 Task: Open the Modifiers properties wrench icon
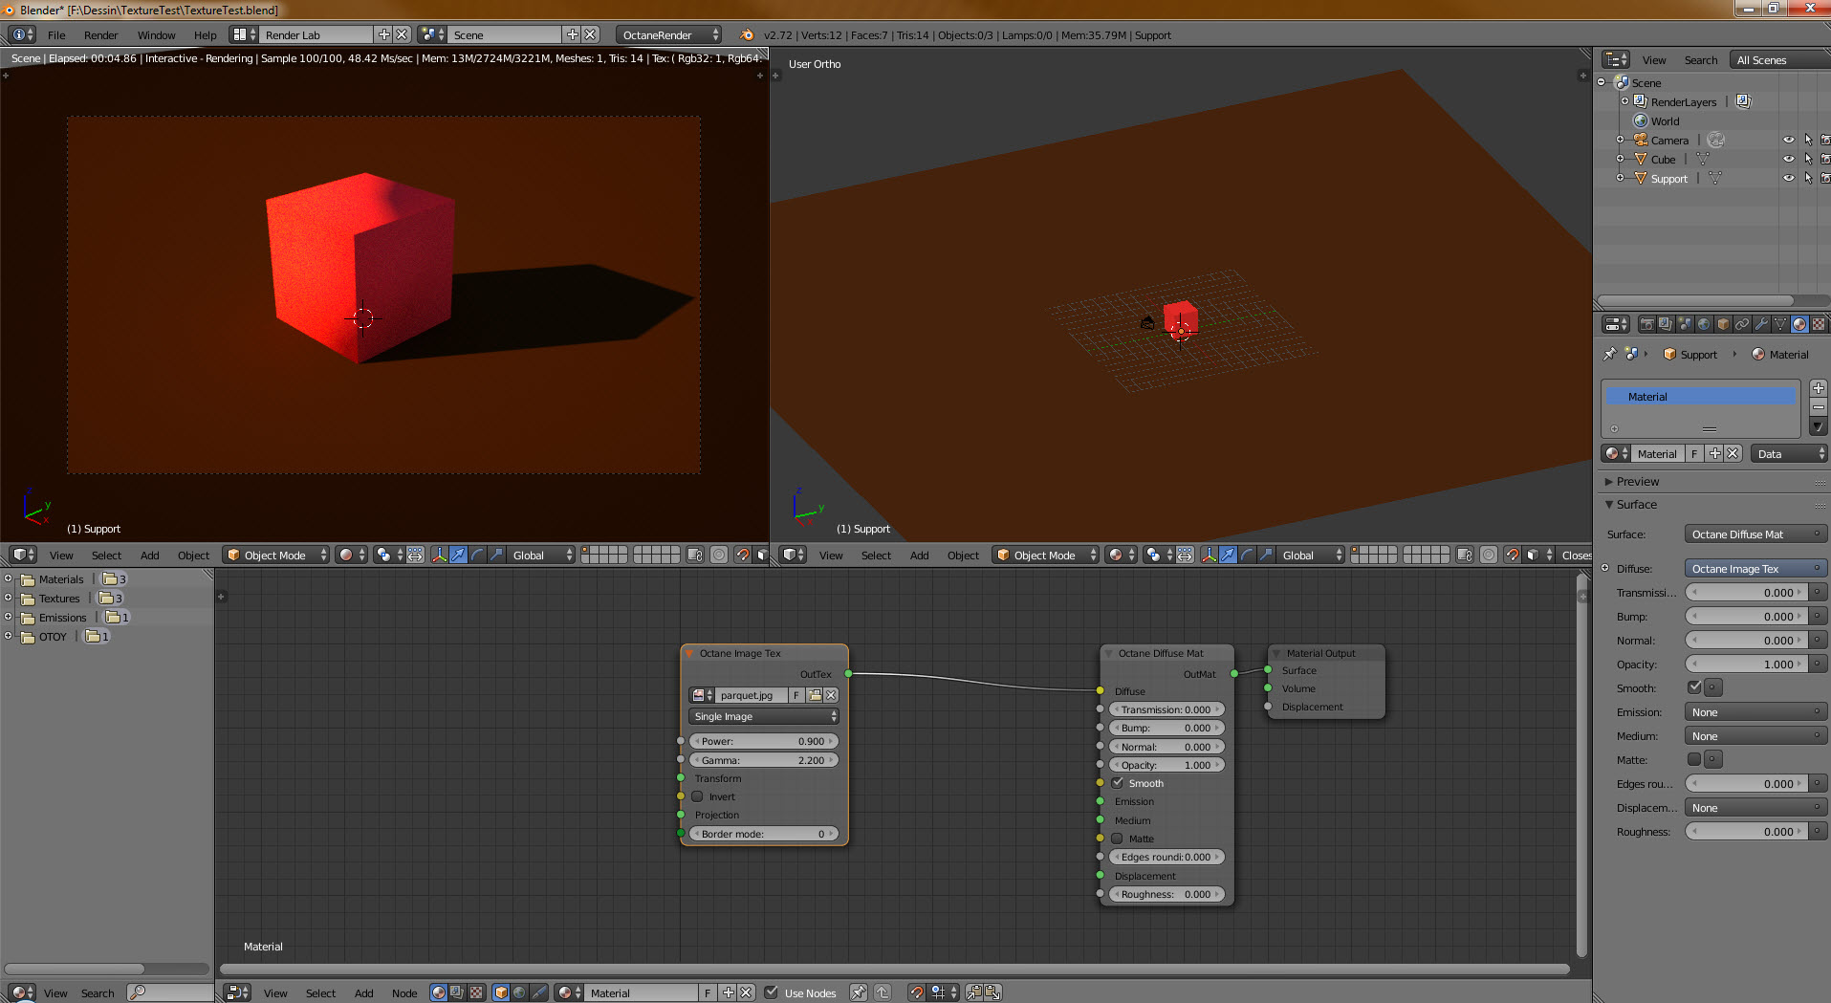pyautogui.click(x=1761, y=324)
